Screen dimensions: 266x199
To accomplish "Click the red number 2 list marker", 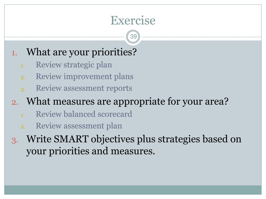I will [15, 103].
